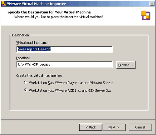Click the 'Destination' group box caption
The width and height of the screenshot is (156, 135).
click(x=21, y=35)
